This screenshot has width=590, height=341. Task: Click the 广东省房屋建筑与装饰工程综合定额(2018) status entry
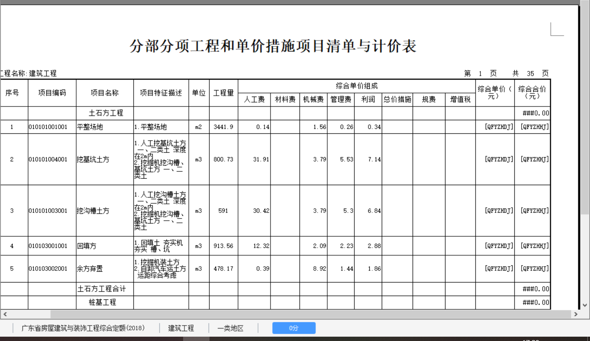tap(83, 328)
